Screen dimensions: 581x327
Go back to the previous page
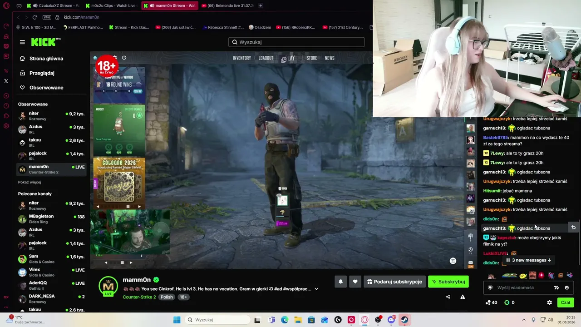(x=18, y=17)
